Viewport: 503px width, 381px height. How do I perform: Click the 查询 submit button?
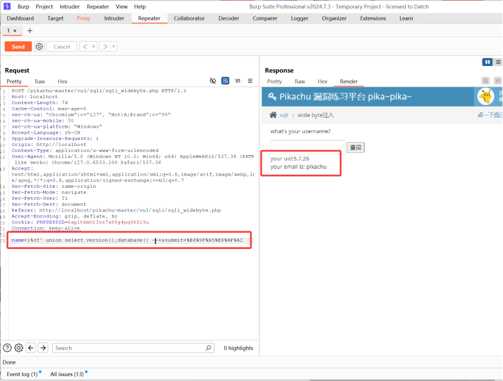click(x=356, y=148)
